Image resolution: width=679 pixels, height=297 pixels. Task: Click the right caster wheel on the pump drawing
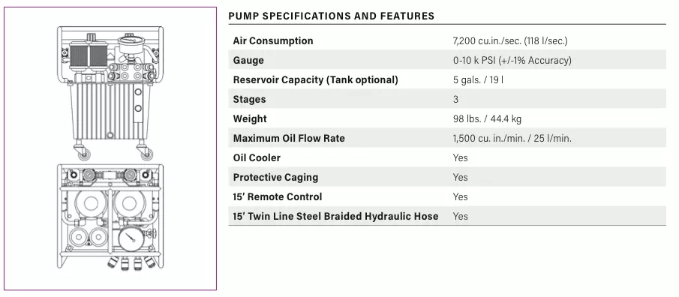pyautogui.click(x=146, y=152)
